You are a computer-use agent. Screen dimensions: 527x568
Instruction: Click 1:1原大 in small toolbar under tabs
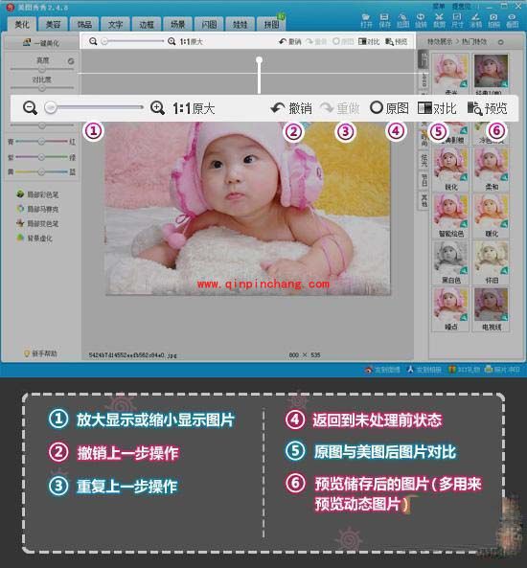pos(191,42)
